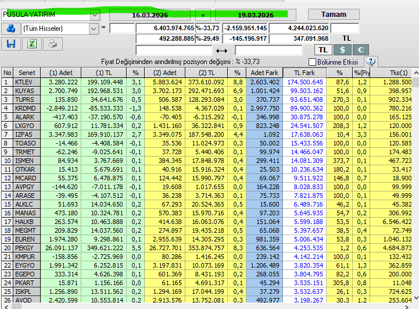Click the TL Fark value 174.500.645
This screenshot has width=419, height=309.
point(305,82)
